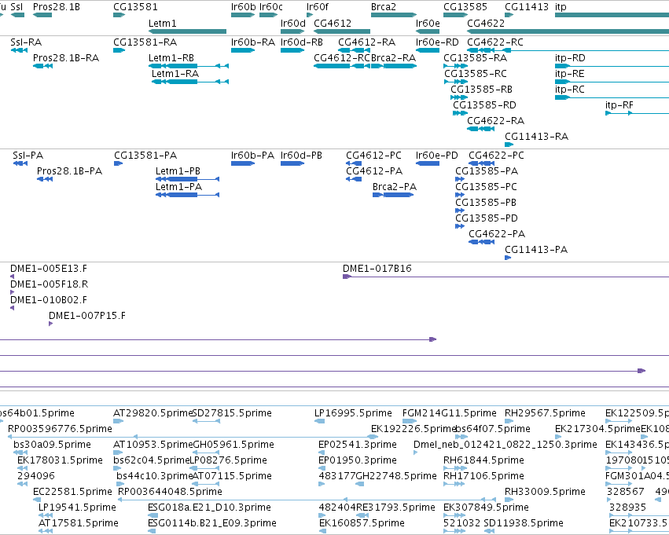Click protein Brca2-PA
Image resolution: width=669 pixels, height=535 pixels.
[395, 187]
